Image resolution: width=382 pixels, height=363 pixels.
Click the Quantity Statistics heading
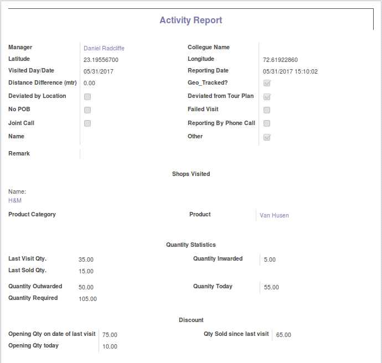pos(191,245)
